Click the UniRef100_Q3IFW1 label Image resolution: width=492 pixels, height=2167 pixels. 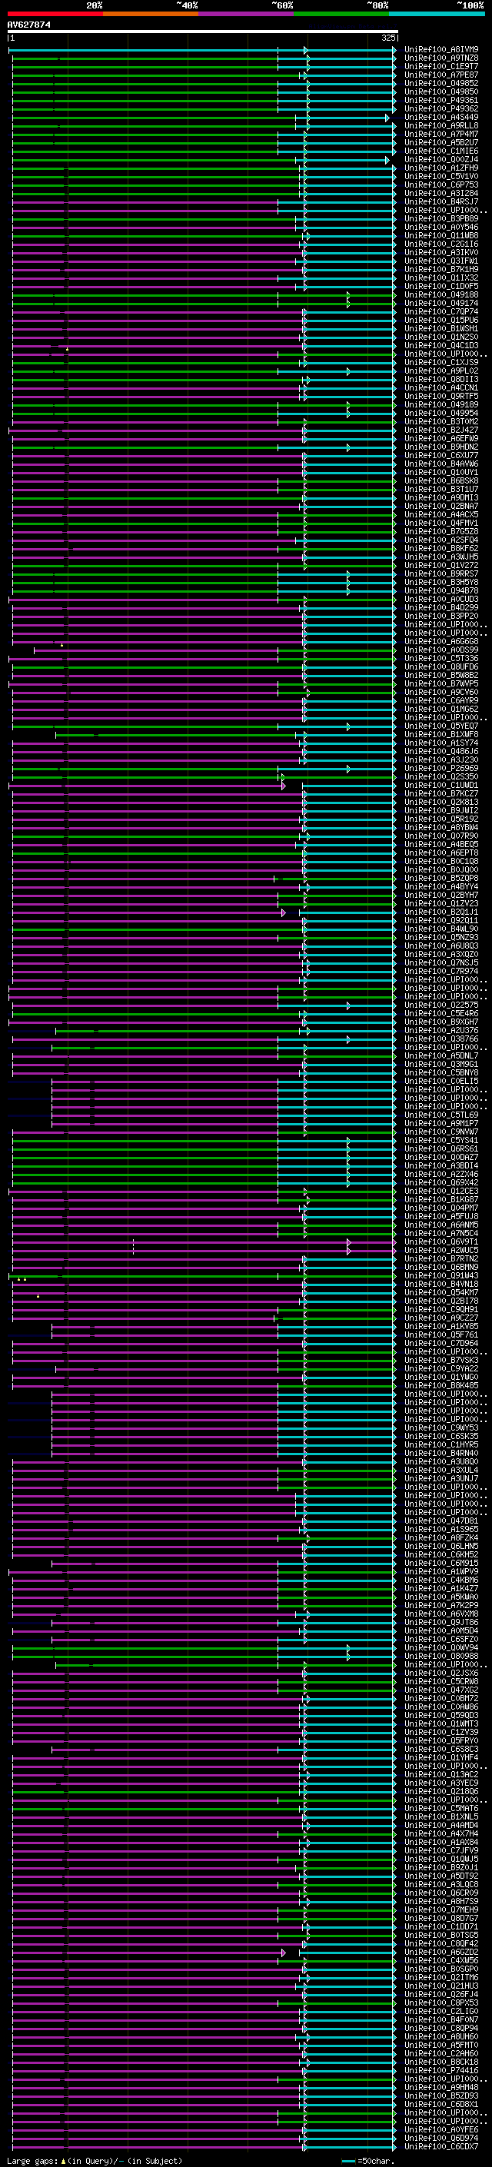coord(441,261)
